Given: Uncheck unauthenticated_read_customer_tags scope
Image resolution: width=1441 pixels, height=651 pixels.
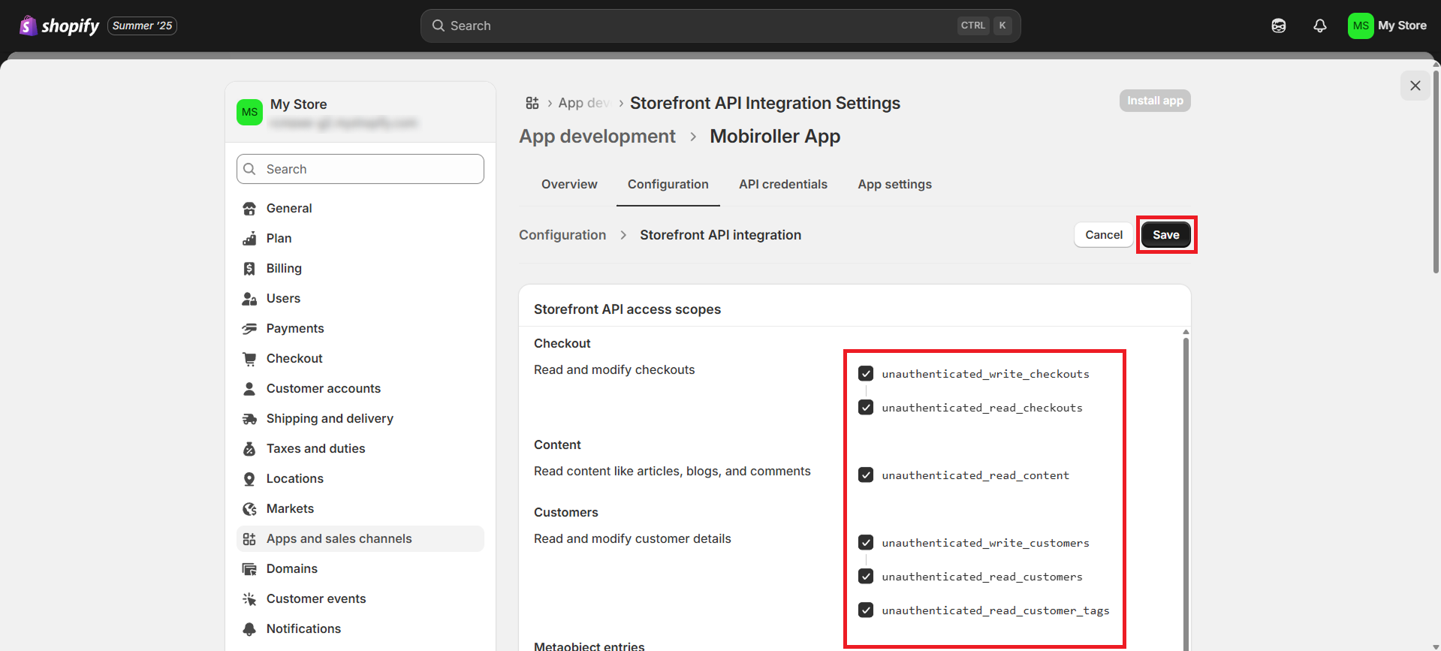Looking at the screenshot, I should click(866, 610).
